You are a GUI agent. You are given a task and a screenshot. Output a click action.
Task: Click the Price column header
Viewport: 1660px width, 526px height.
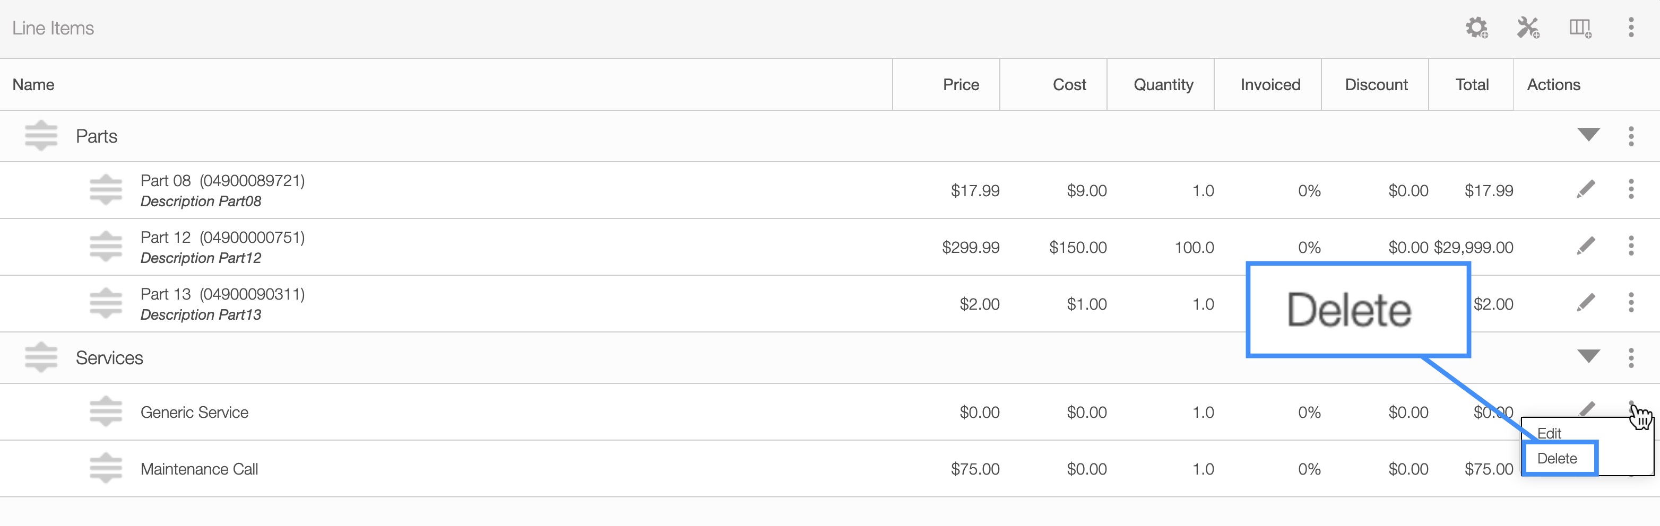pyautogui.click(x=960, y=85)
